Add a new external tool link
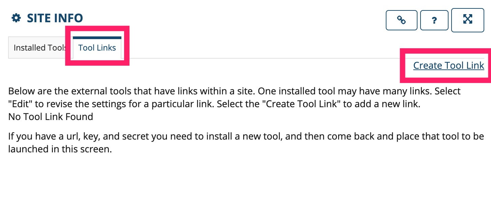 (x=449, y=65)
